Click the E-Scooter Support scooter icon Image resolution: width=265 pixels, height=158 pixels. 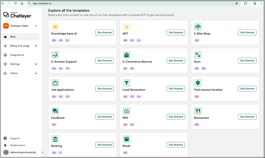coord(55,55)
